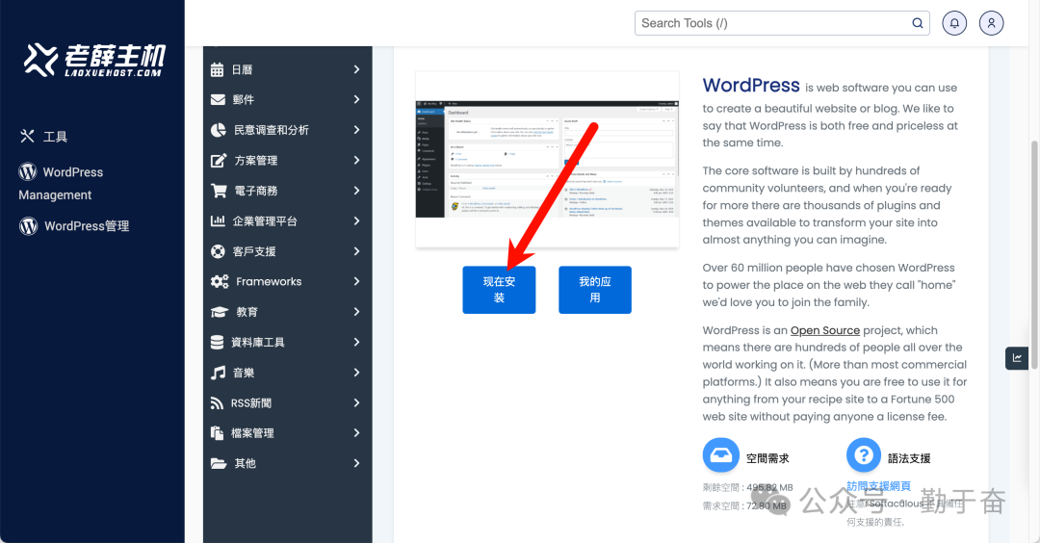
Task: Click the notification bell icon
Action: tap(954, 23)
